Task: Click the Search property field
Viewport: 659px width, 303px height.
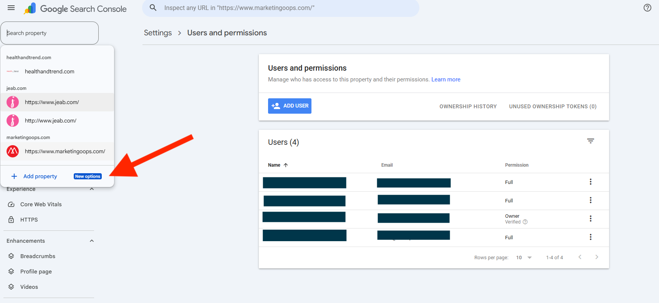Action: (50, 33)
